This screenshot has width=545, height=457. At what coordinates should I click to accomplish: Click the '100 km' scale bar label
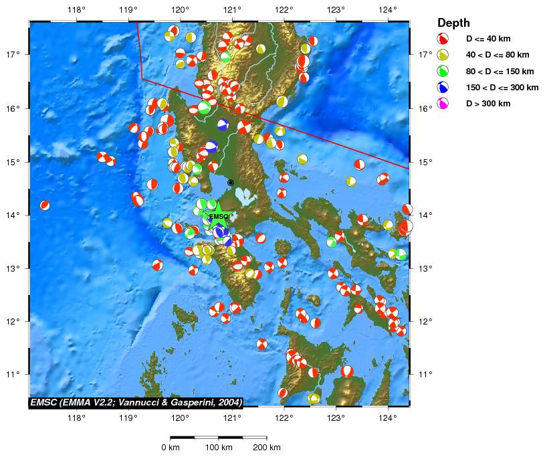point(218,448)
